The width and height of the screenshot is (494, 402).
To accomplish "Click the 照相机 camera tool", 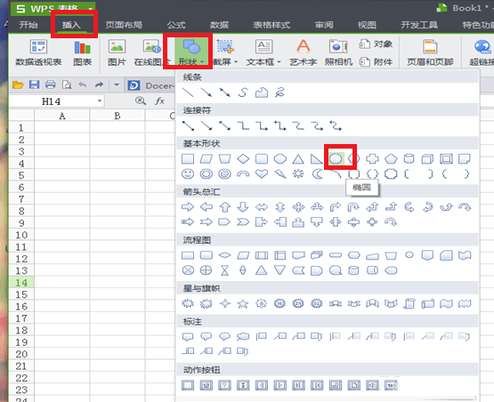I will 338,52.
